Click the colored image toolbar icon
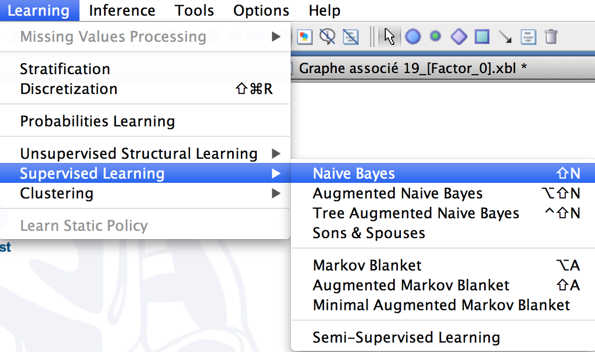This screenshot has width=595, height=352. pyautogui.click(x=305, y=37)
